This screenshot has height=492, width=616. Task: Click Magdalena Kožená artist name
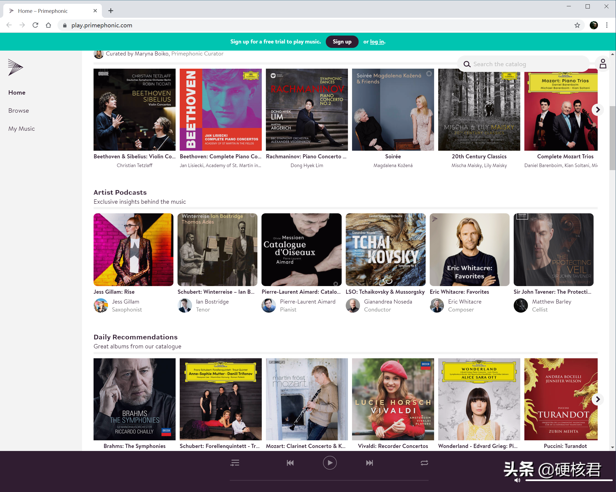coord(393,165)
